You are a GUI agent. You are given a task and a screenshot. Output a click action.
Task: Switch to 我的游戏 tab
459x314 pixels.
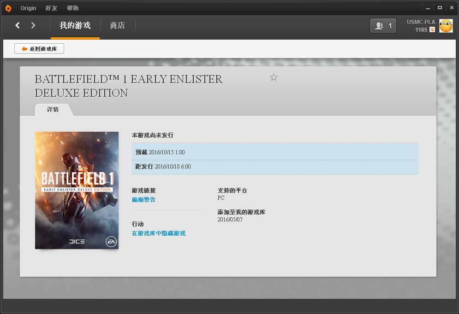tap(75, 26)
